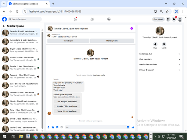Open the Home feed icon
Image resolution: width=187 pixels, height=140 pixels.
point(75,19)
